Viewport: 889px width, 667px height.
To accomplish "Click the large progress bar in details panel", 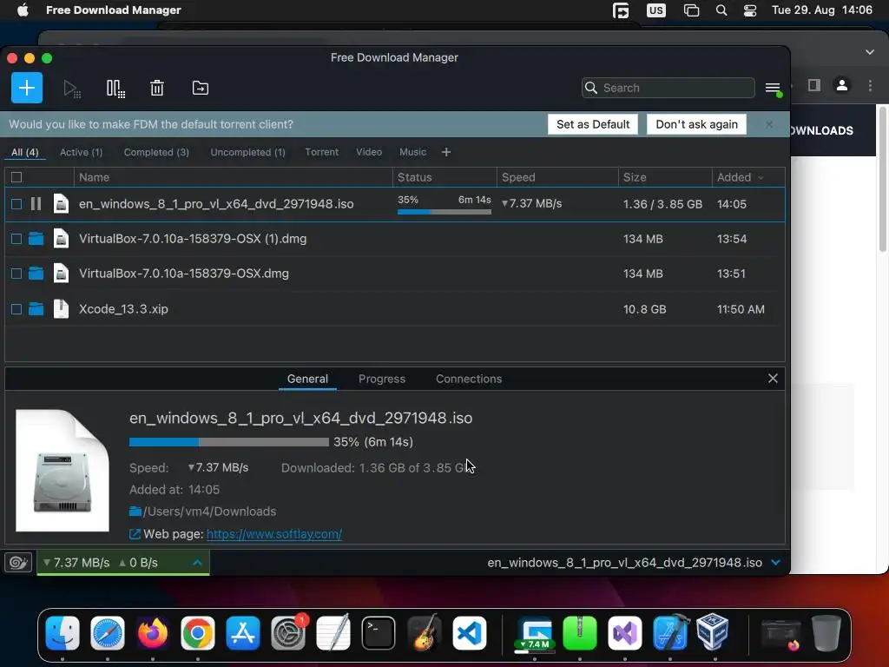I will tap(229, 442).
